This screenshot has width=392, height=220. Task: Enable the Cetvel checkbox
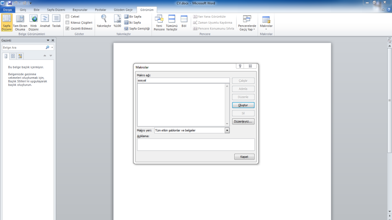[x=67, y=17]
